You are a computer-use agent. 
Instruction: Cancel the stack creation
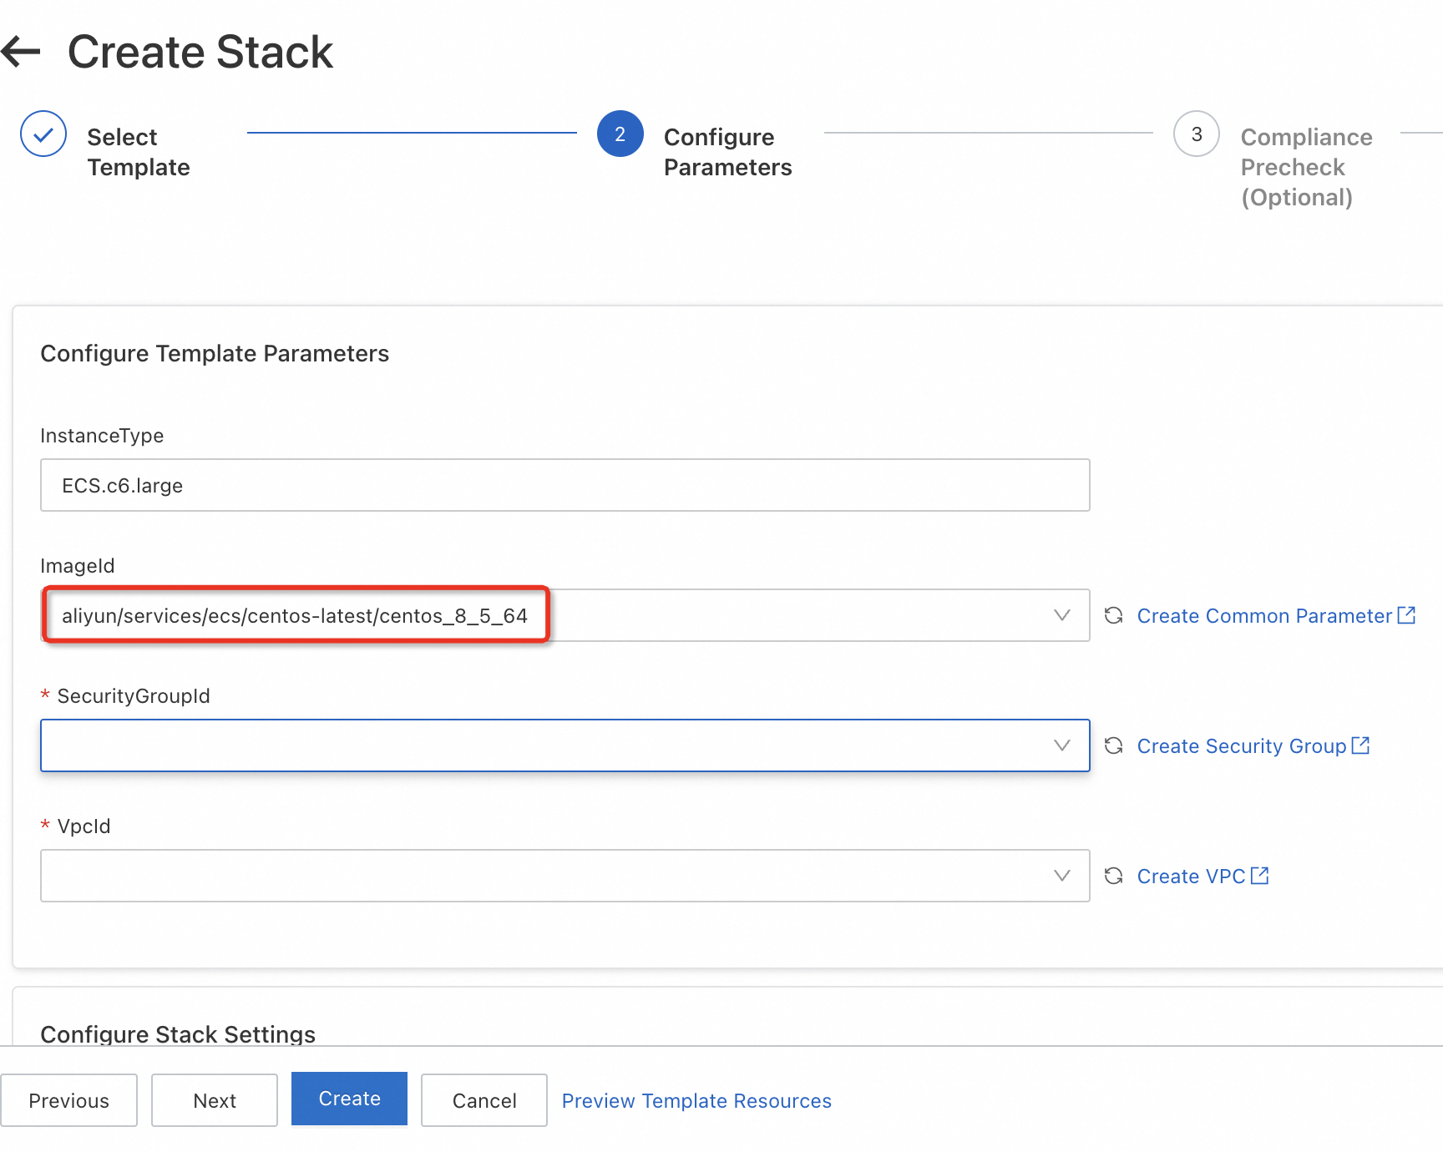coord(484,1100)
